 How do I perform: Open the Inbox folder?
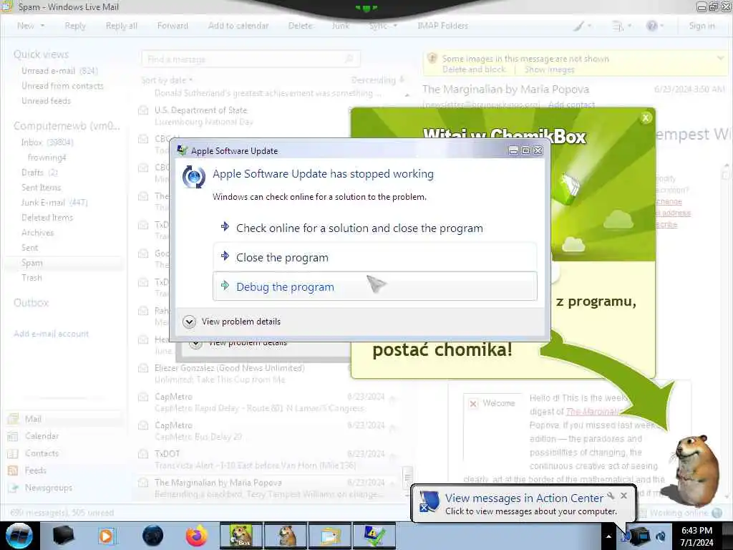pyautogui.click(x=47, y=143)
